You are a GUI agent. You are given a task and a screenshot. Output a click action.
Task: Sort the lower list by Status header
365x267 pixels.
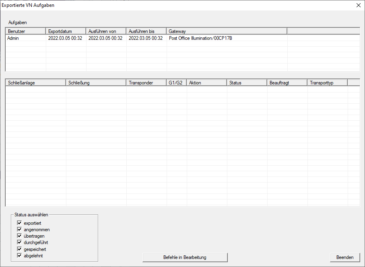[247, 82]
